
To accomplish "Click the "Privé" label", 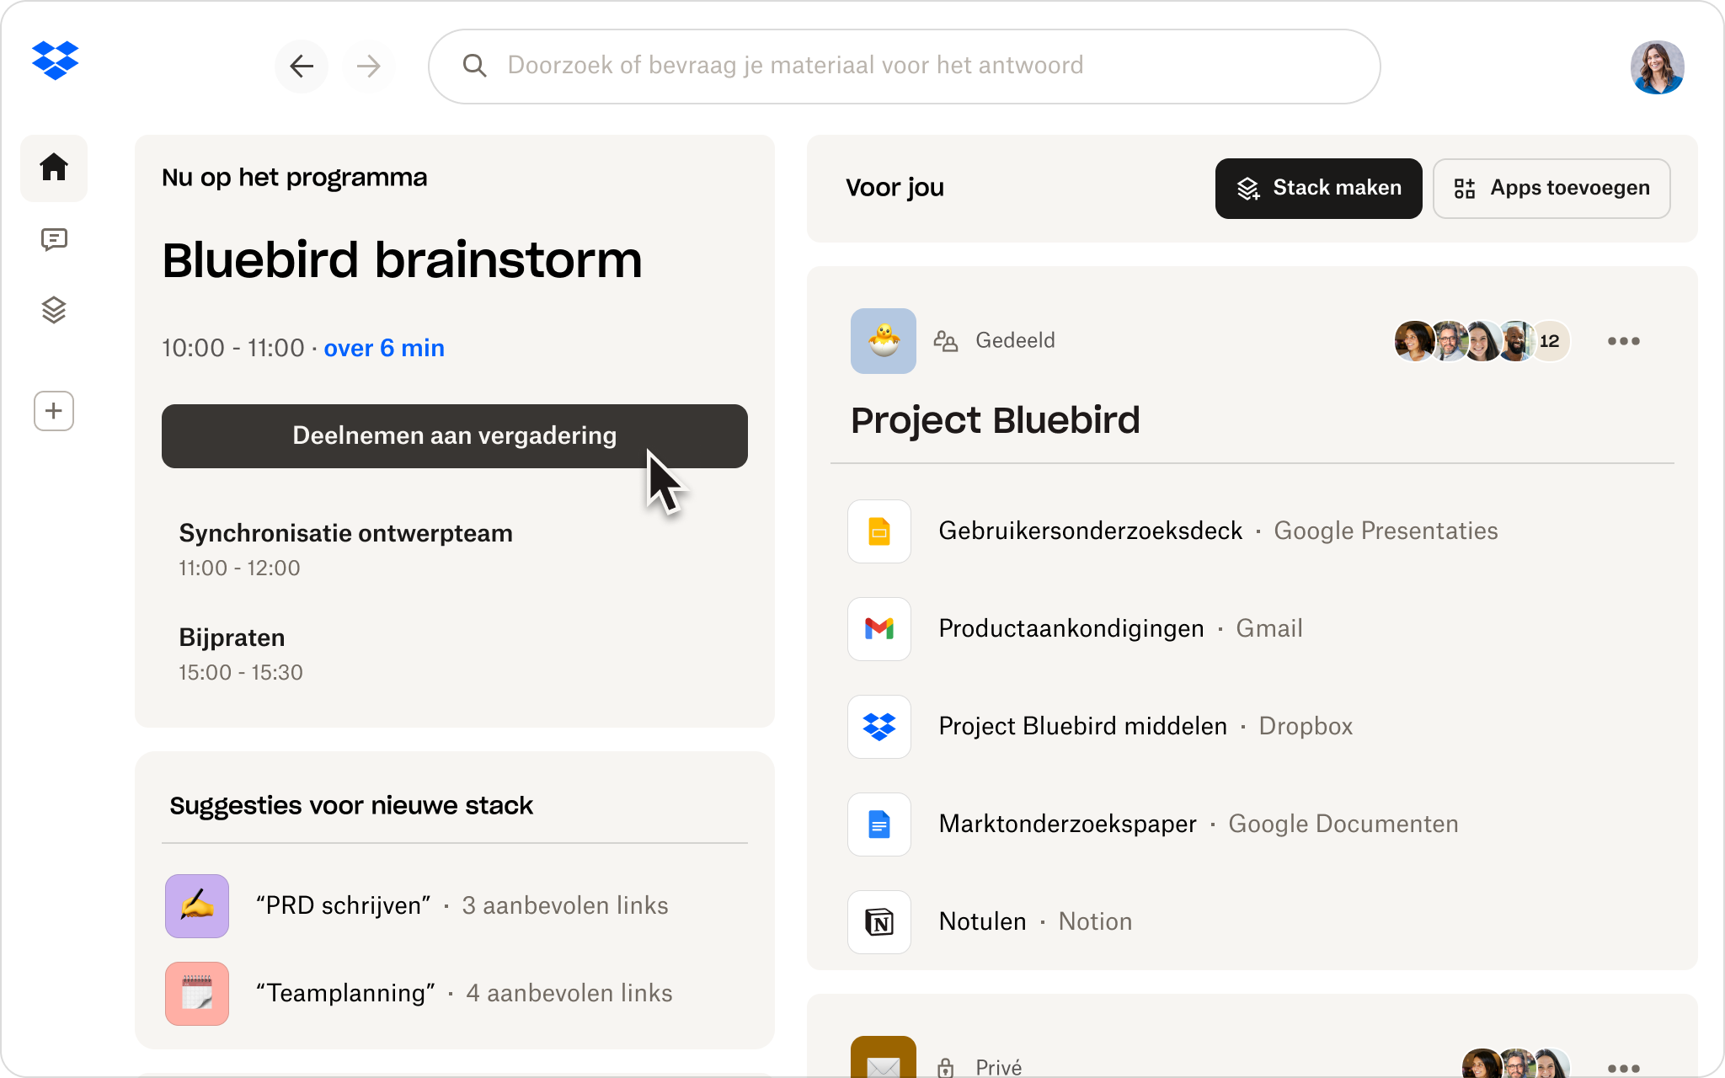I will (x=999, y=1068).
